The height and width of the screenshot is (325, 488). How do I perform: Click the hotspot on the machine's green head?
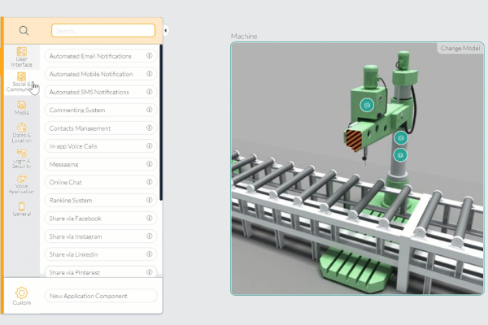coord(367,105)
